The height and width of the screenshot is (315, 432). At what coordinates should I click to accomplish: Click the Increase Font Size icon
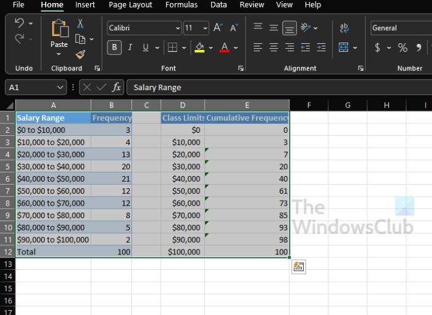[218, 28]
